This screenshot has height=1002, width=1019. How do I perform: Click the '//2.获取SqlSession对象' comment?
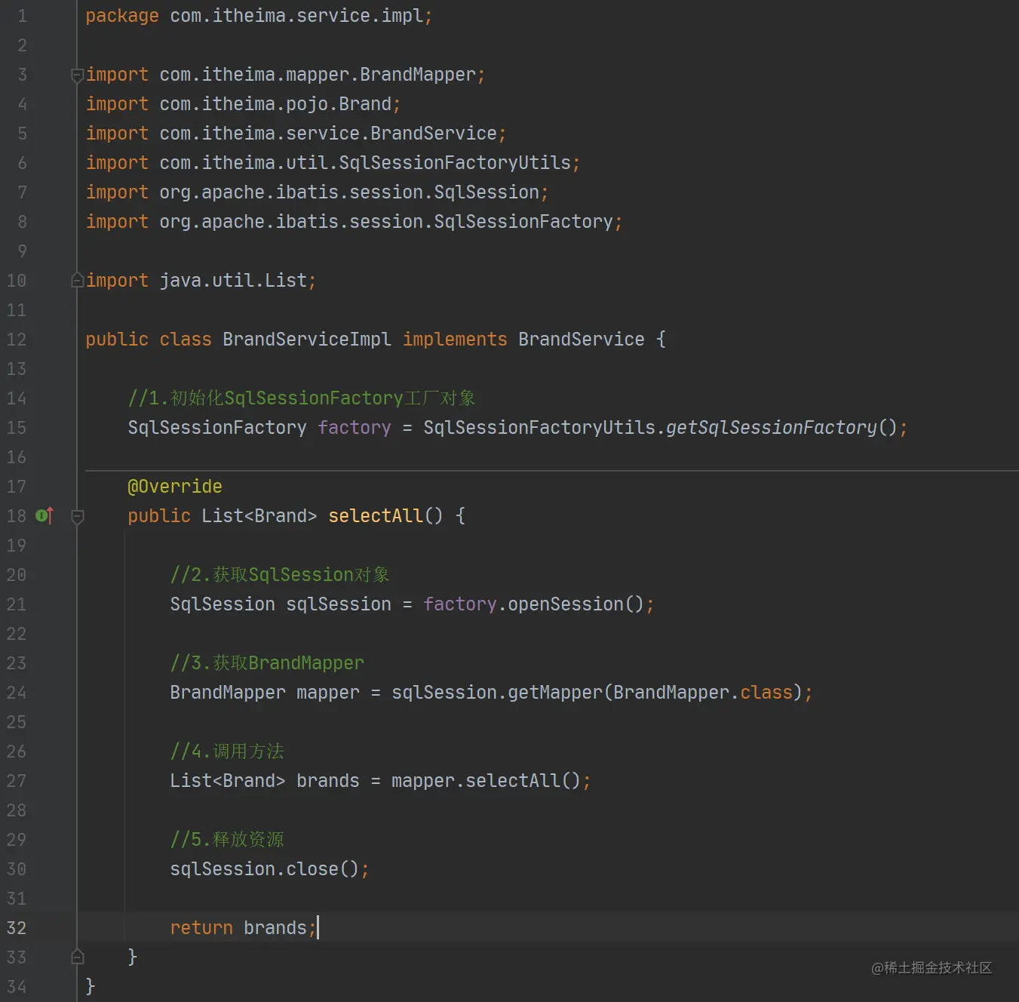pyautogui.click(x=280, y=575)
